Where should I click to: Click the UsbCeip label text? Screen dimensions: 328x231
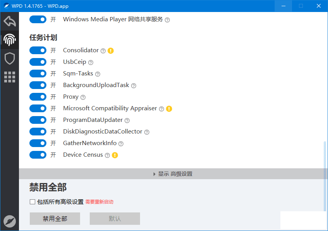point(75,62)
